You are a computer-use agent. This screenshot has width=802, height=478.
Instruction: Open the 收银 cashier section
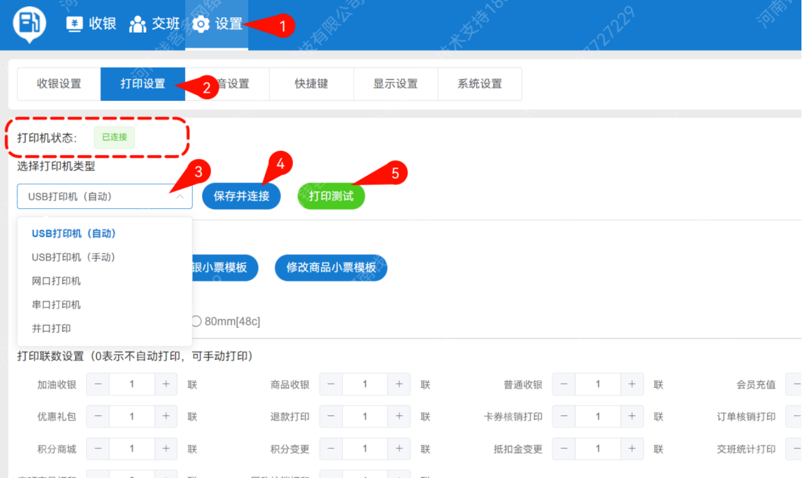91,24
